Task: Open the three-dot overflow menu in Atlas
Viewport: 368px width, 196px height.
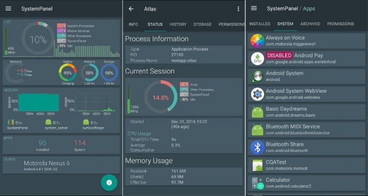Action: point(238,9)
